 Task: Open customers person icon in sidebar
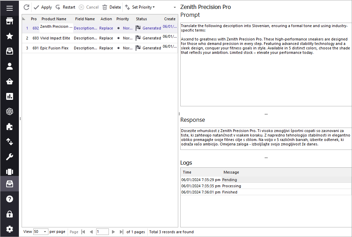9,66
